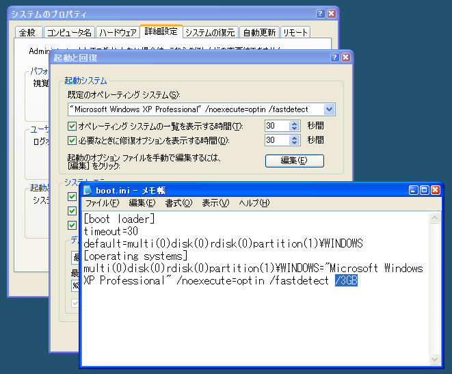452x374 pixels.
Task: Select the 詳細設定 tab
Action: (161, 31)
